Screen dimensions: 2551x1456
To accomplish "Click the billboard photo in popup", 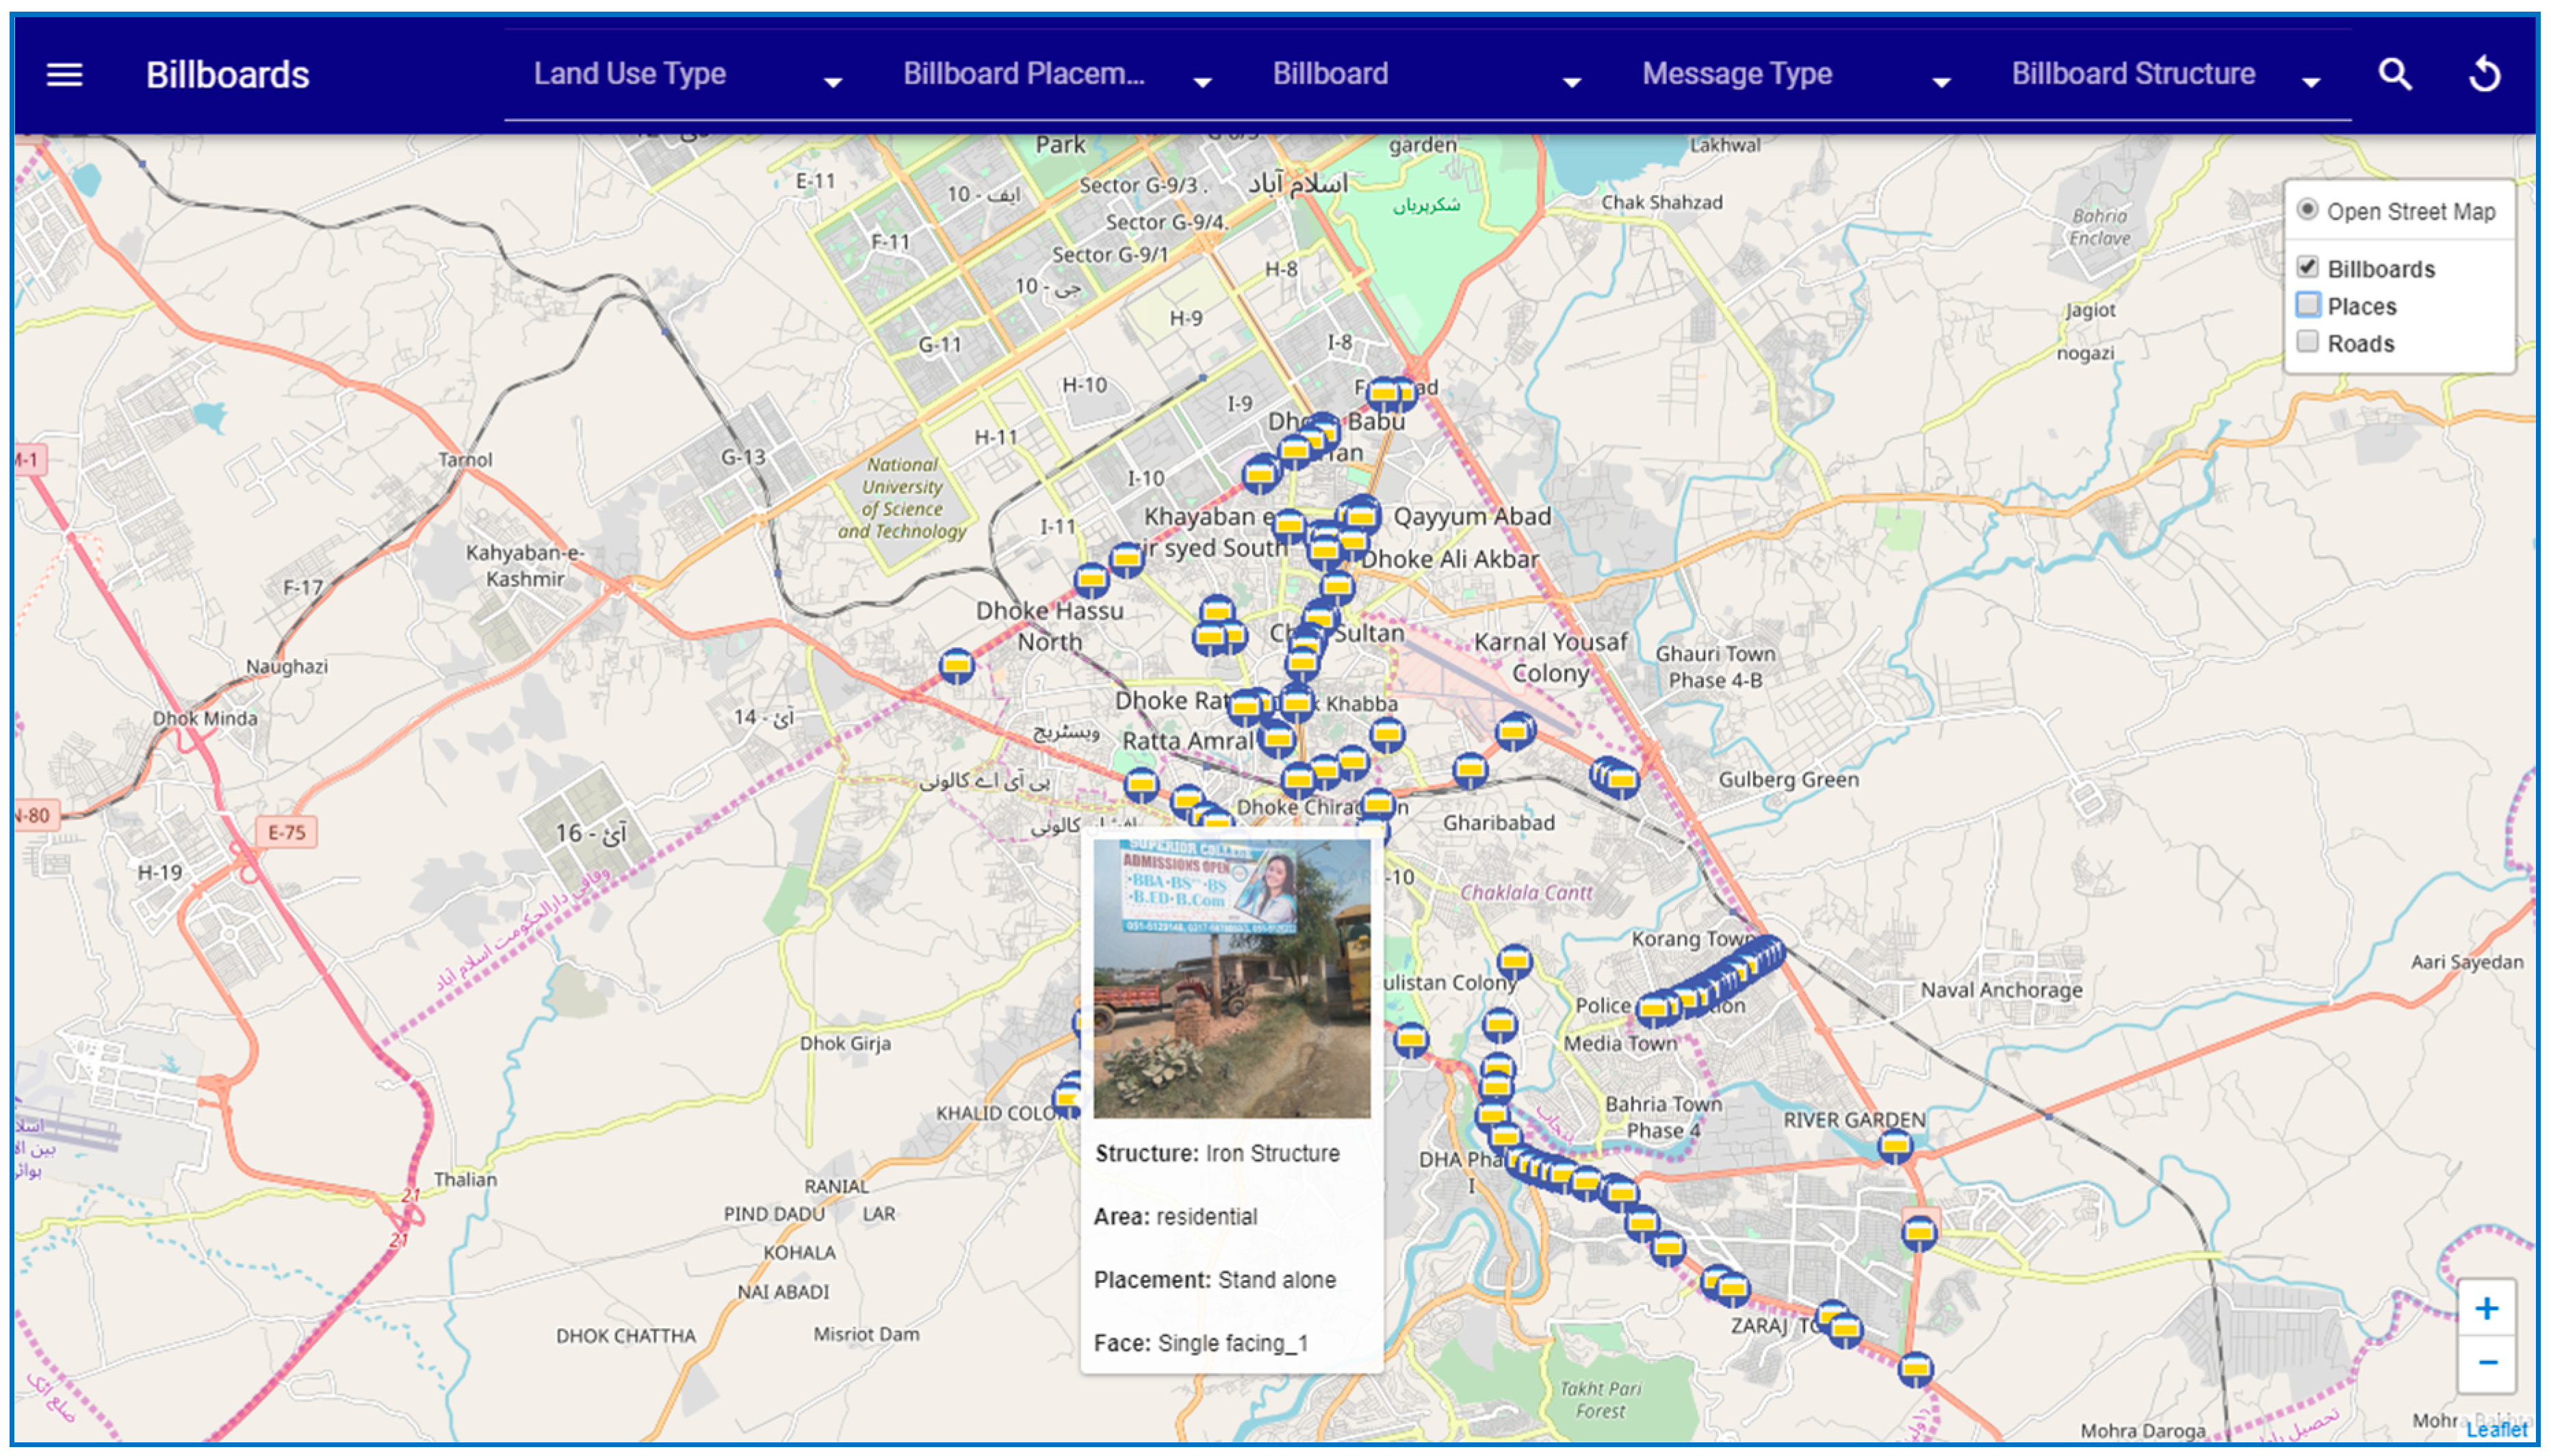I will pos(1231,978).
